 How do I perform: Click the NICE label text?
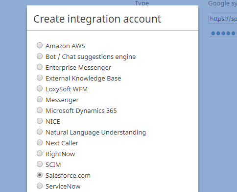click(x=53, y=122)
